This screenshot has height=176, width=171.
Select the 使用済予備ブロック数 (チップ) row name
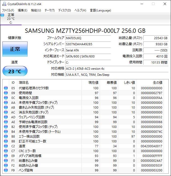pyautogui.click(x=38, y=127)
